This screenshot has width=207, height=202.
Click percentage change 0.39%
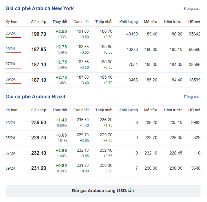click(62, 171)
